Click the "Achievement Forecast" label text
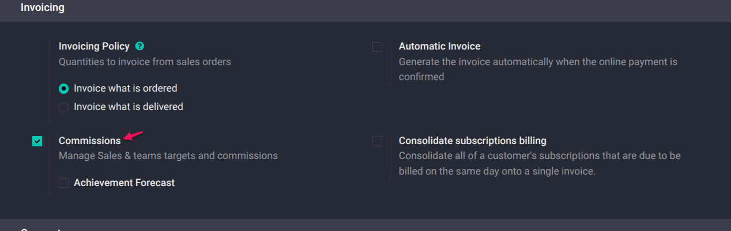 point(124,183)
